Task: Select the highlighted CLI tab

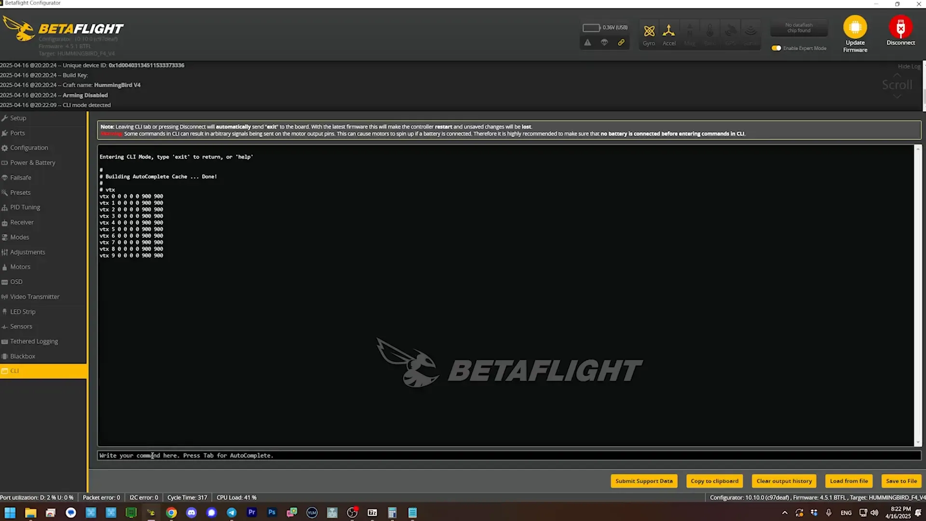Action: (x=43, y=371)
